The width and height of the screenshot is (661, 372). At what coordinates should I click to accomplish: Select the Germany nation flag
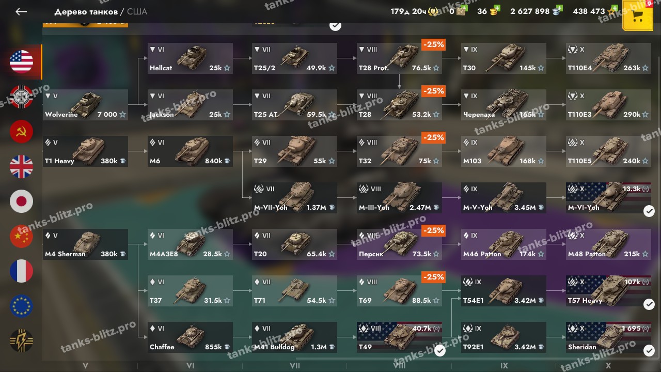click(x=22, y=97)
